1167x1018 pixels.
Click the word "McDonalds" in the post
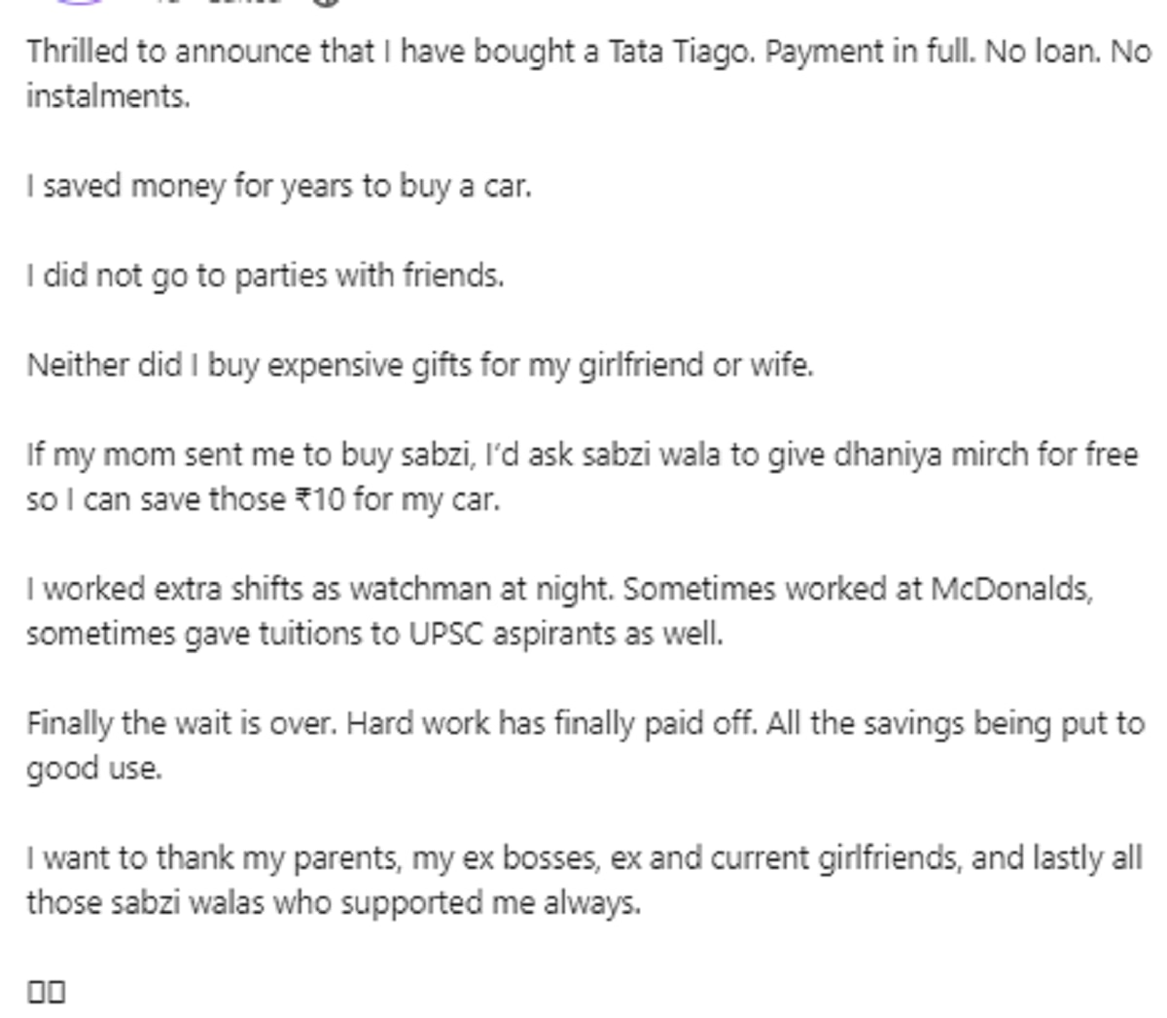pos(1010,589)
